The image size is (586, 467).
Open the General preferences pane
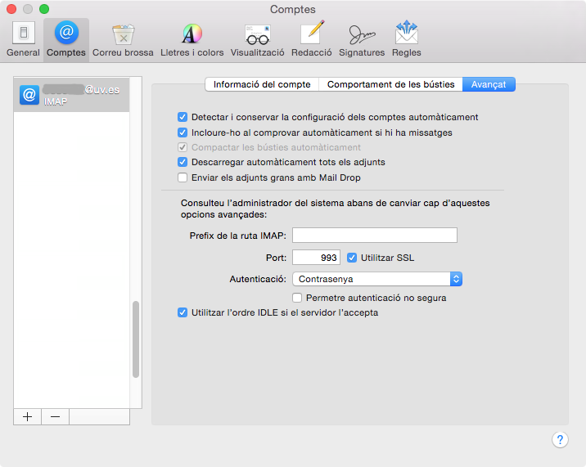point(23,39)
